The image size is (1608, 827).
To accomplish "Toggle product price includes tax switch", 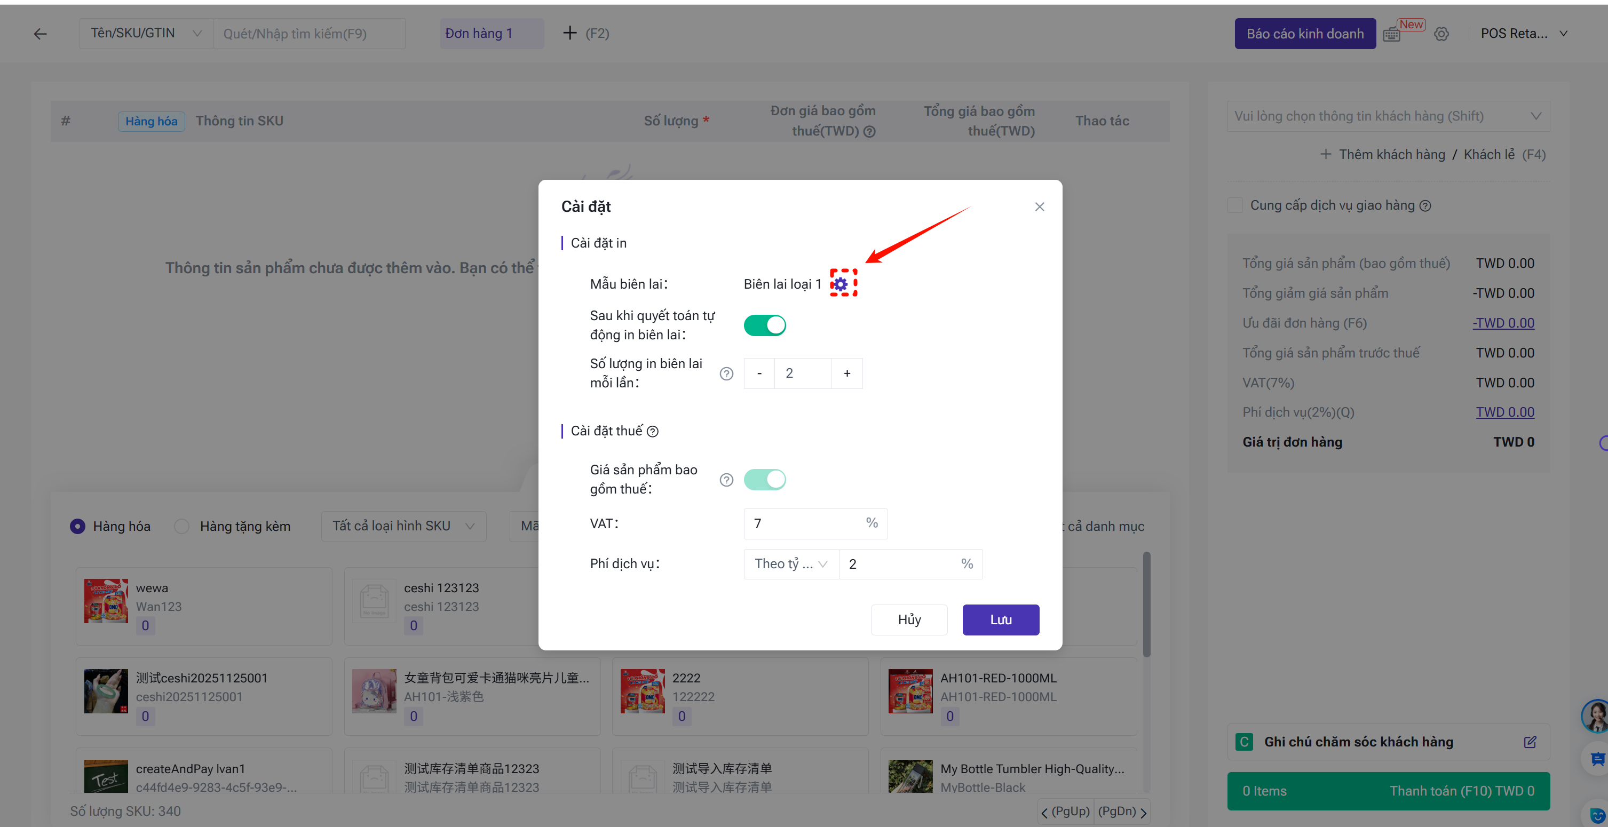I will point(765,479).
